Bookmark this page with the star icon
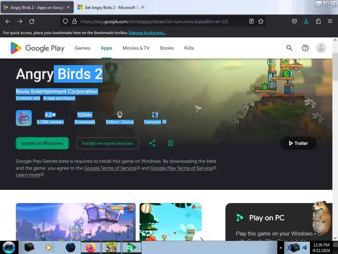The image size is (338, 254). [261, 21]
